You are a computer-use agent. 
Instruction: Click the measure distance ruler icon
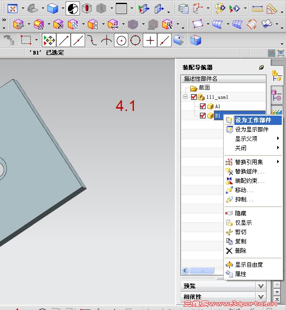[257, 8]
